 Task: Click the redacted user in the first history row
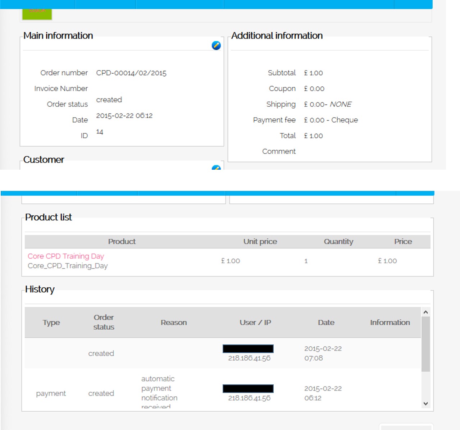point(248,349)
